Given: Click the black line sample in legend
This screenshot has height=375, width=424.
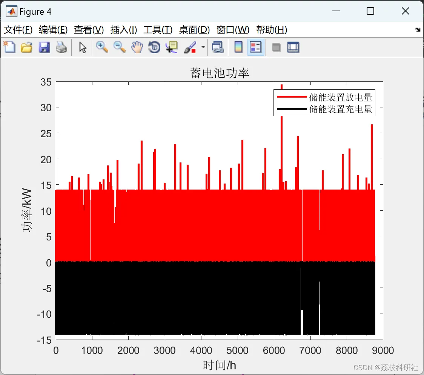Looking at the screenshot, I should 292,109.
